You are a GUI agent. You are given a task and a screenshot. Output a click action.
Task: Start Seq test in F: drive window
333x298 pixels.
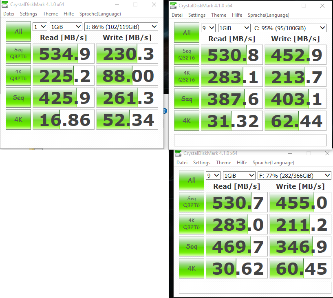(x=191, y=246)
